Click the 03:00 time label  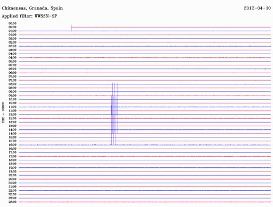12,46
